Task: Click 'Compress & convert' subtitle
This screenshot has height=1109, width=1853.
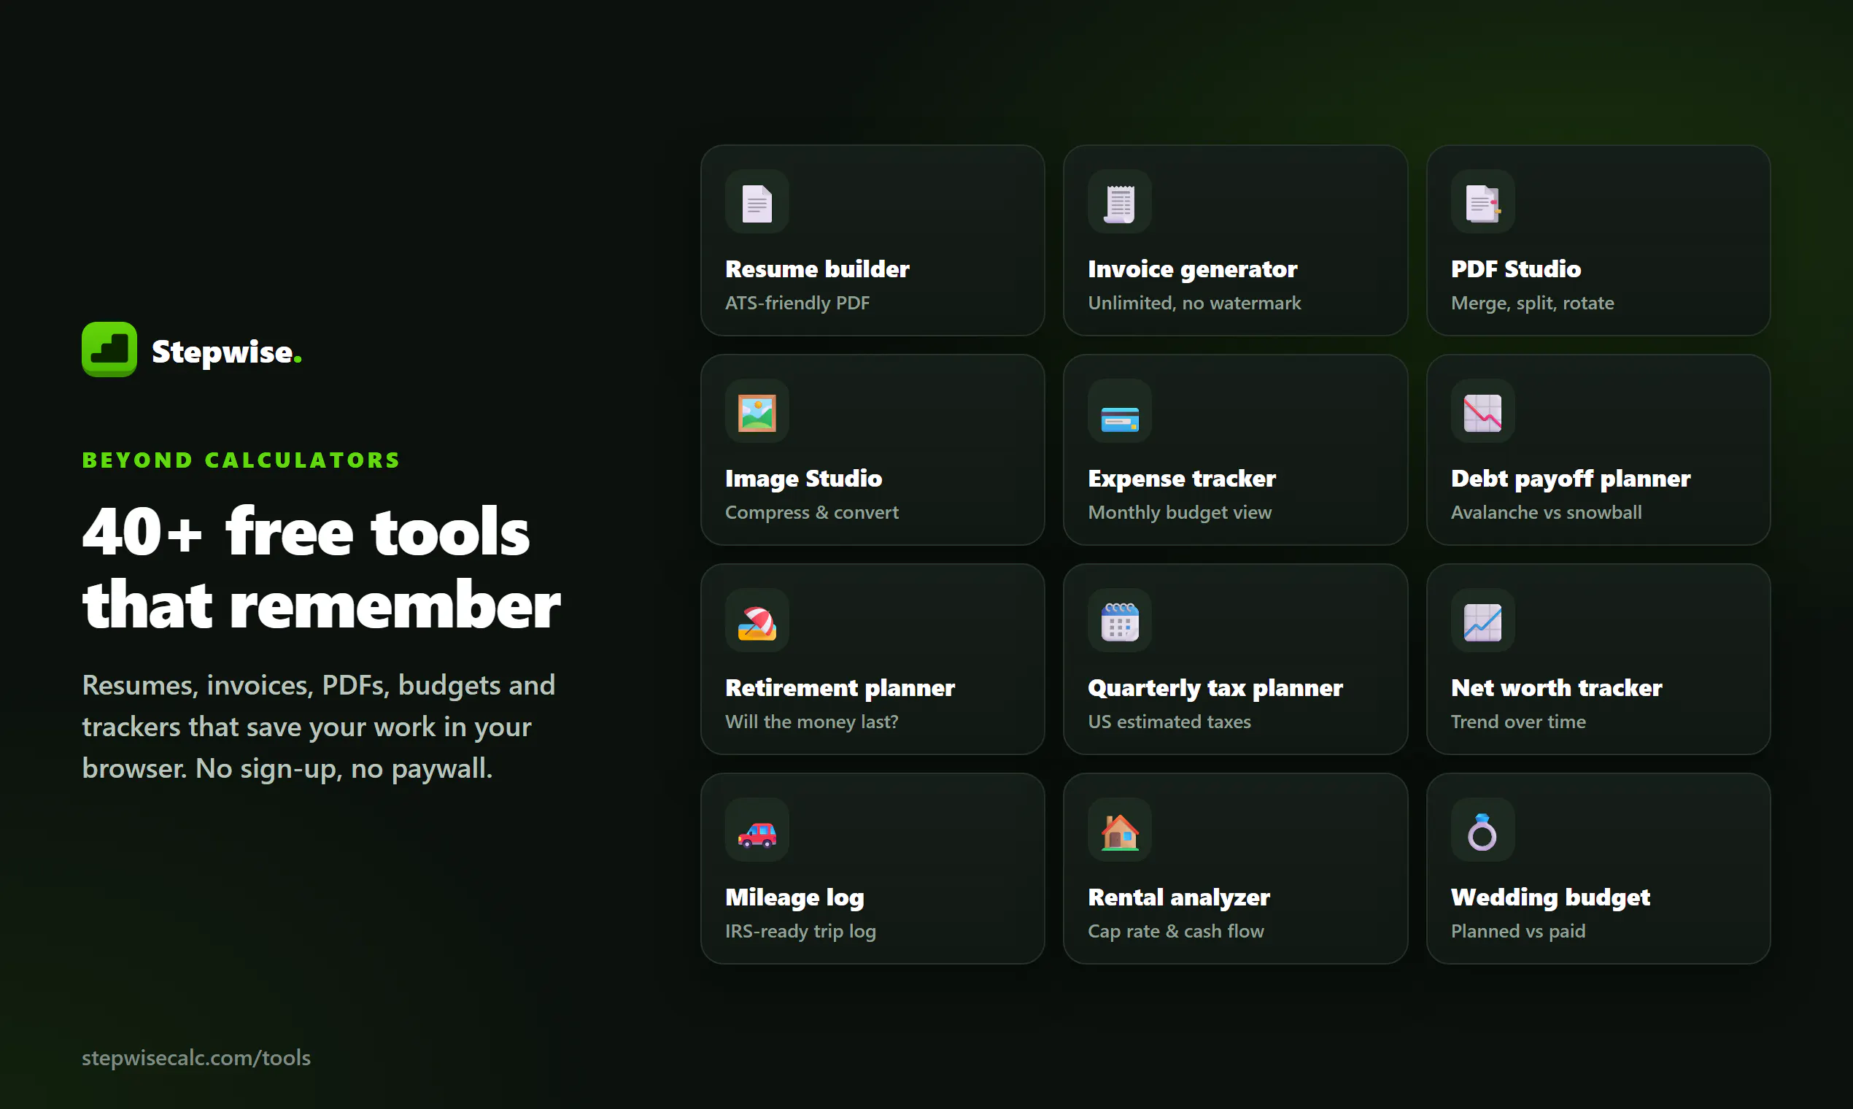Action: click(x=811, y=512)
